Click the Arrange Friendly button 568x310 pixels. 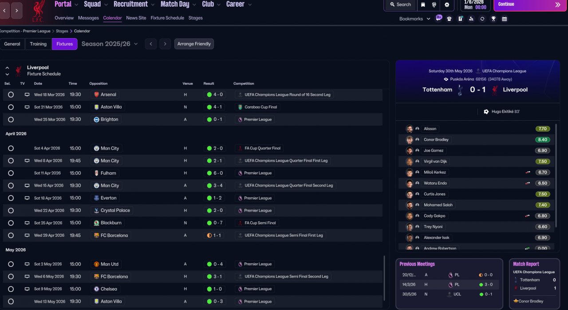coord(194,44)
